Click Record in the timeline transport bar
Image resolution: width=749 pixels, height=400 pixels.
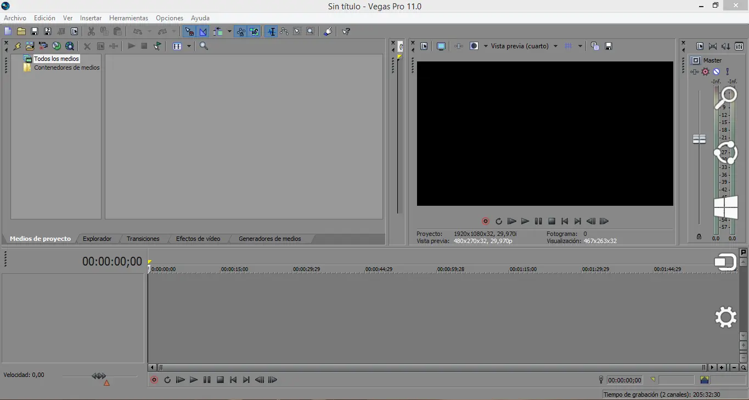154,380
